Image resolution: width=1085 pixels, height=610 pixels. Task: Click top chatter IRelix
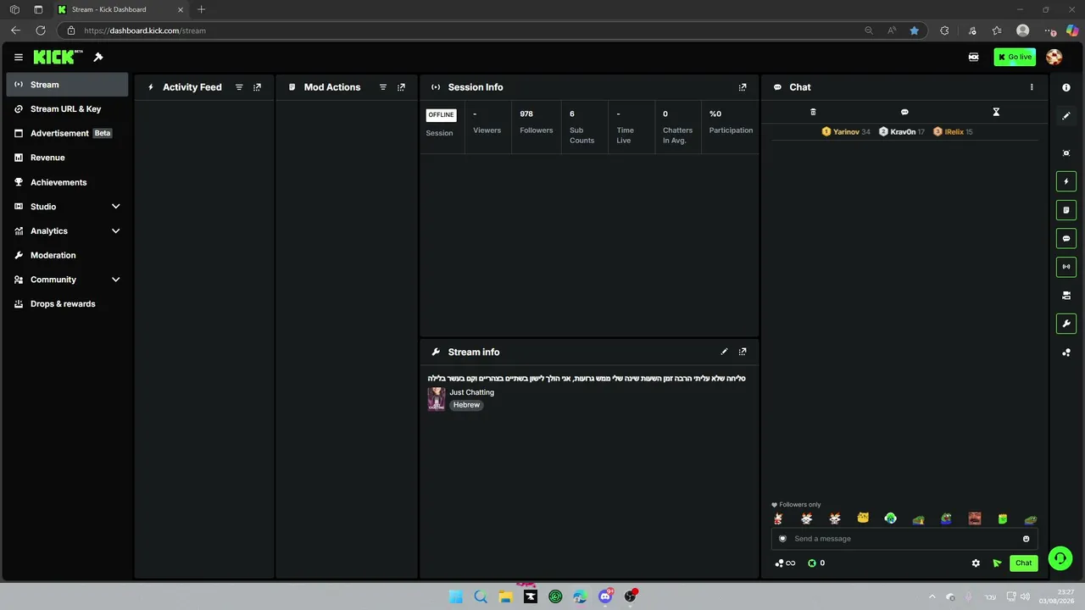(x=953, y=132)
